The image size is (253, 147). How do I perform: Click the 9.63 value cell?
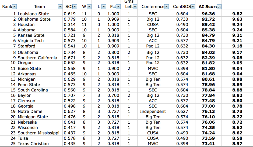tap(237, 19)
